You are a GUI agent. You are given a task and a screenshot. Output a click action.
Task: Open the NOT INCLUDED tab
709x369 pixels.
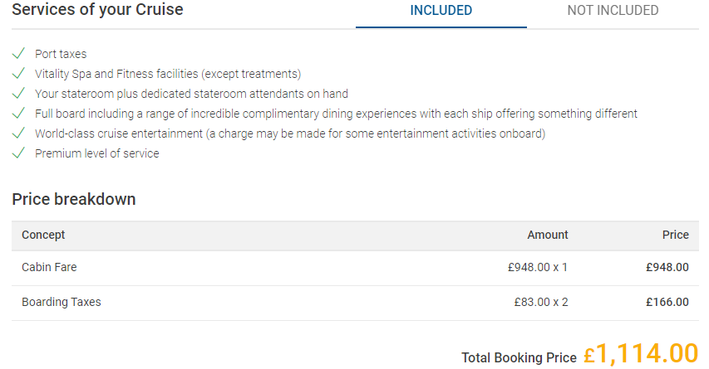pos(613,11)
